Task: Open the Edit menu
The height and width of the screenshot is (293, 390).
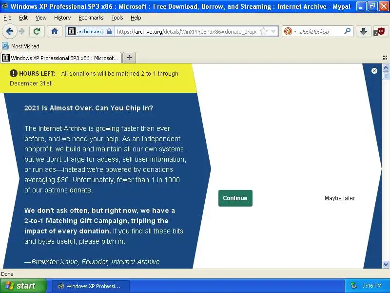Action: coord(23,18)
